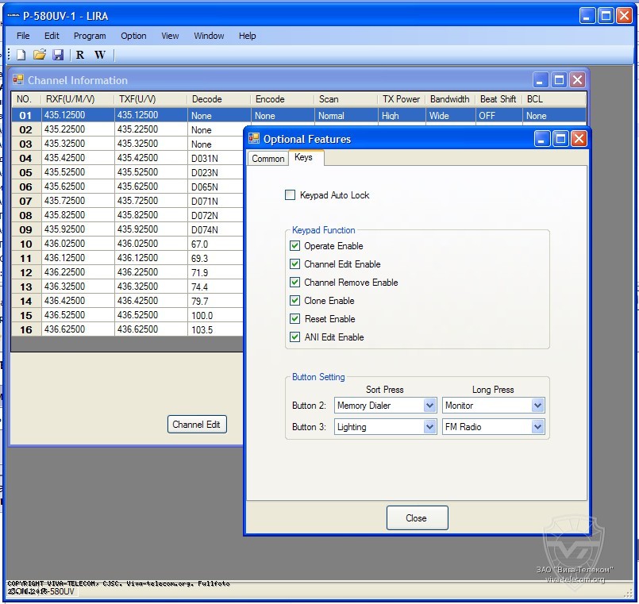Image resolution: width=639 pixels, height=604 pixels.
Task: Click the New file toolbar icon
Action: coord(21,55)
